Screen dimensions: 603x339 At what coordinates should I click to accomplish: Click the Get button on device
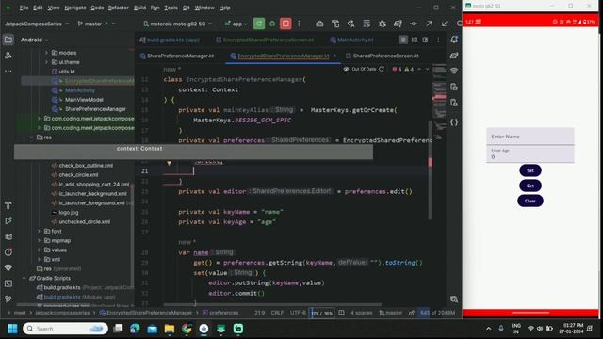[x=530, y=186]
